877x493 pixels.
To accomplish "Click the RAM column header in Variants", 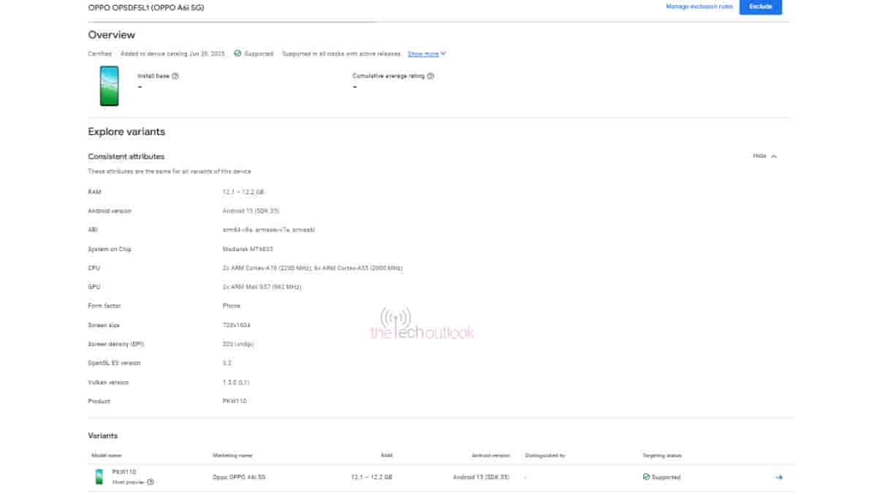I will (387, 455).
